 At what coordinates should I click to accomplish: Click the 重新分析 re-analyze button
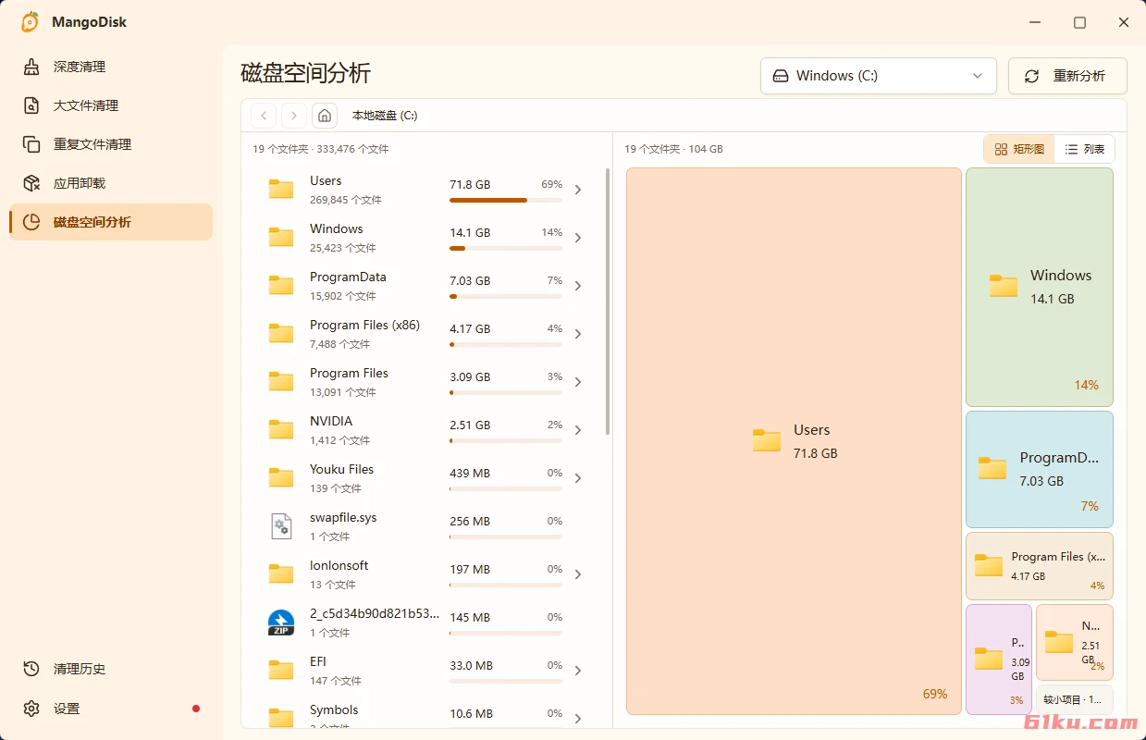pyautogui.click(x=1067, y=76)
